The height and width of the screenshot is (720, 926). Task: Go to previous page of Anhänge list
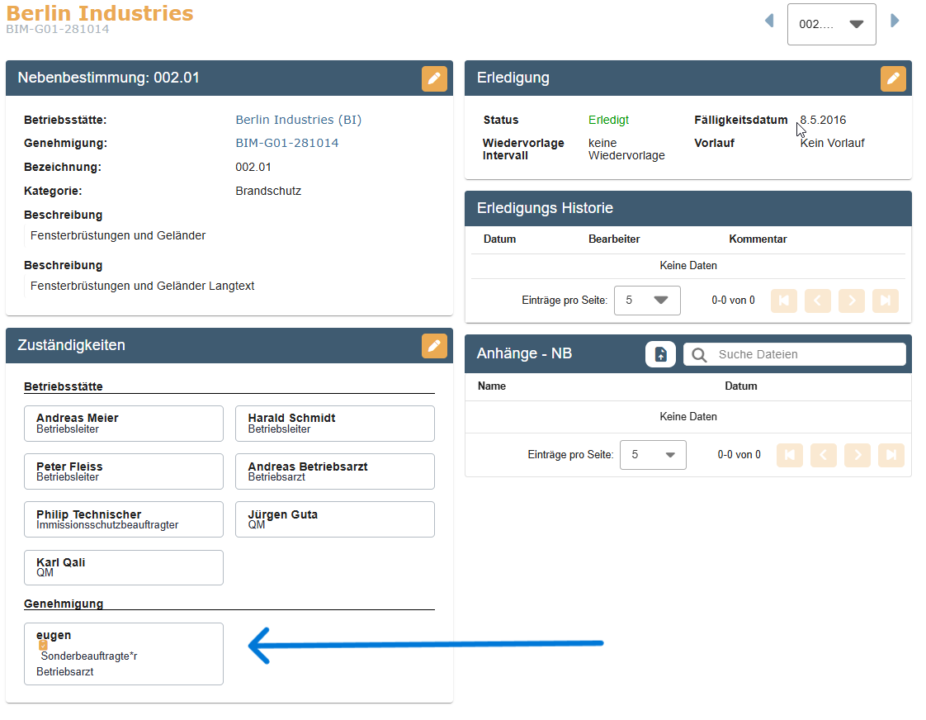(x=823, y=455)
